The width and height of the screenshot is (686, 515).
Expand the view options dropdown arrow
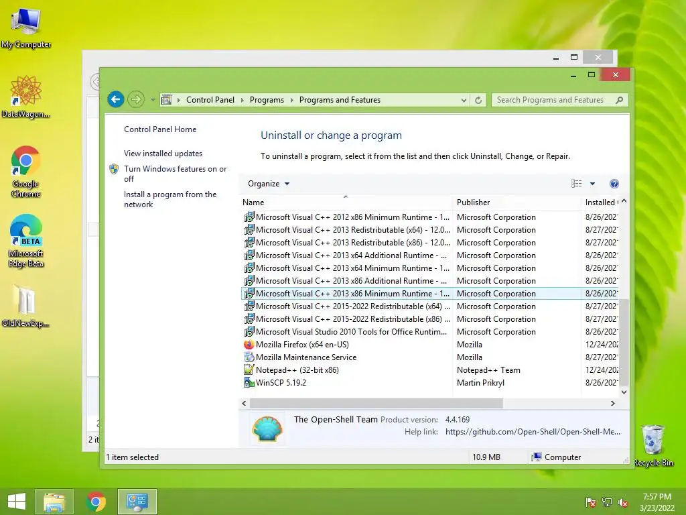tap(592, 184)
